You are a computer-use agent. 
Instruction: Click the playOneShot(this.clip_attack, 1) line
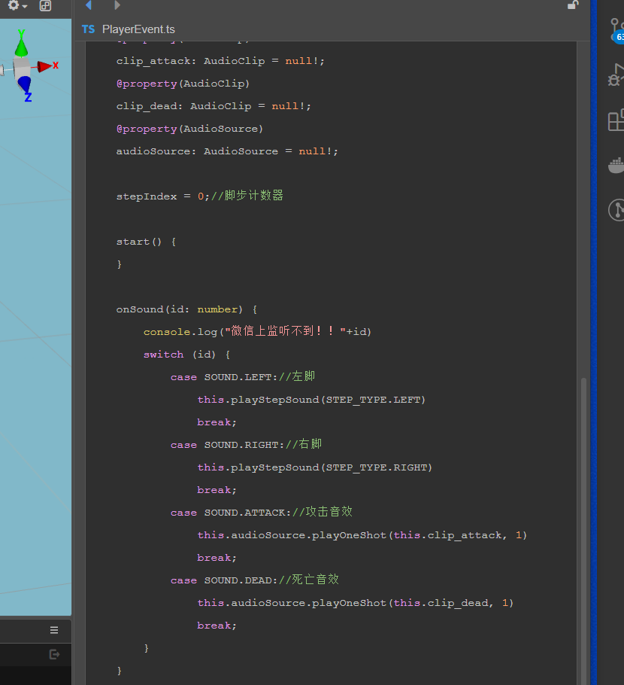(362, 535)
